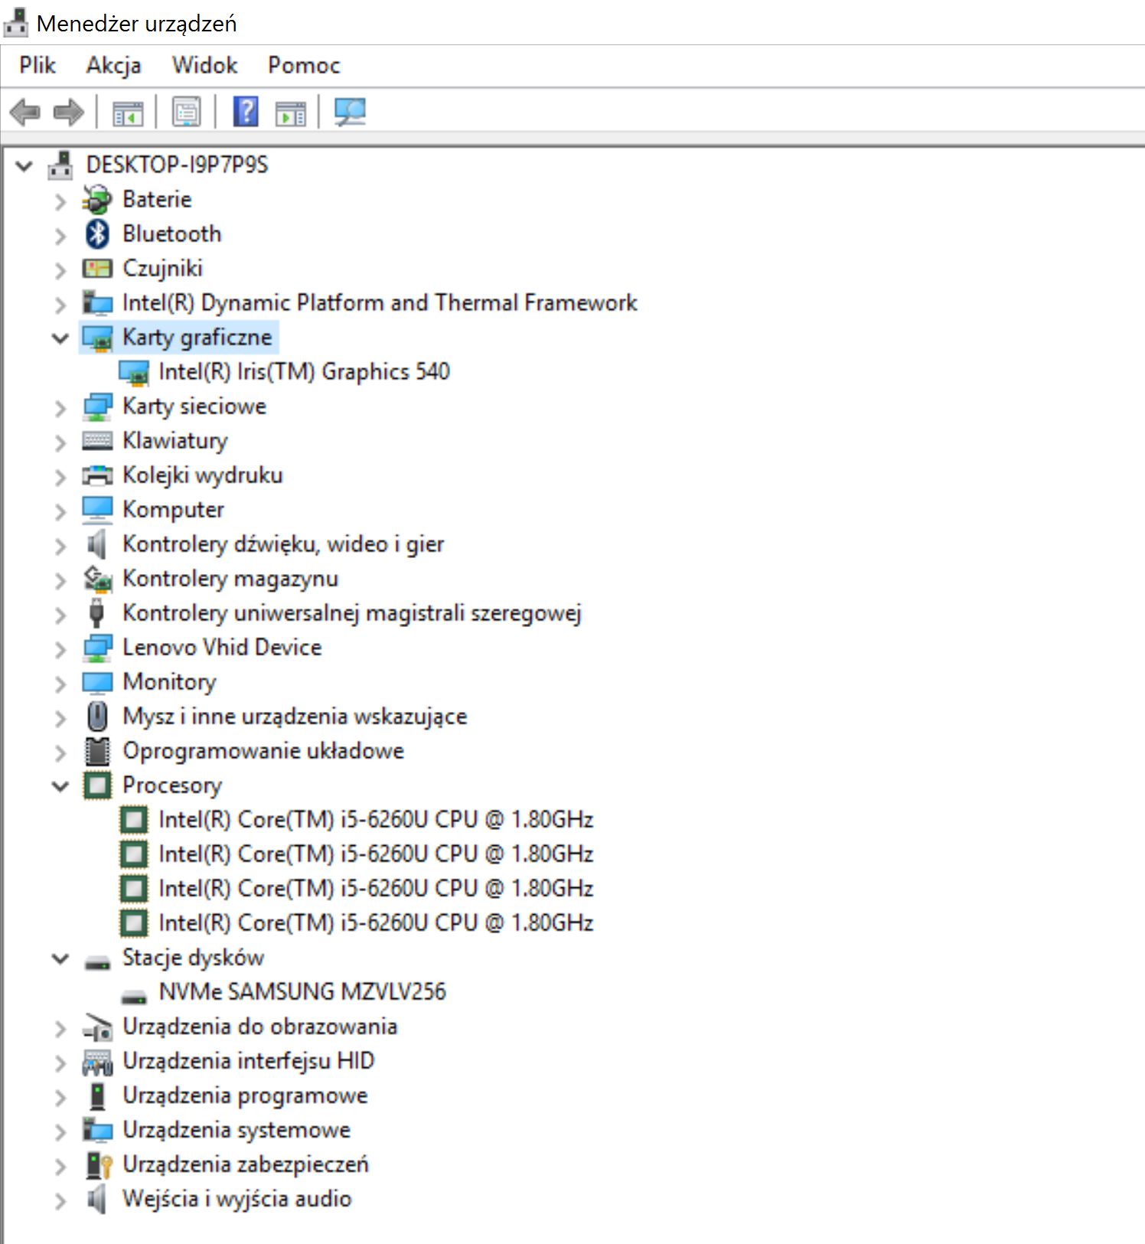Open the Plik menu

38,65
